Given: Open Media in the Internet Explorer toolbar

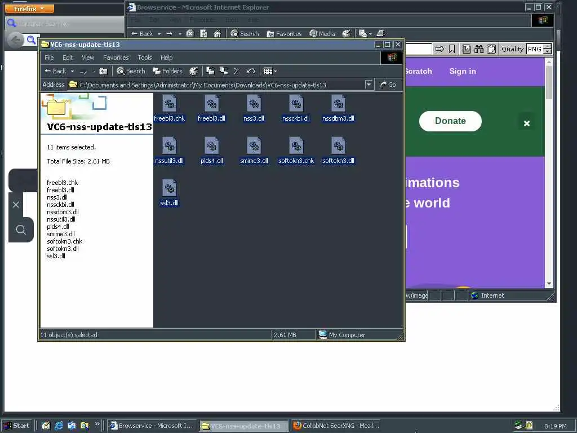Looking at the screenshot, I should pos(322,33).
